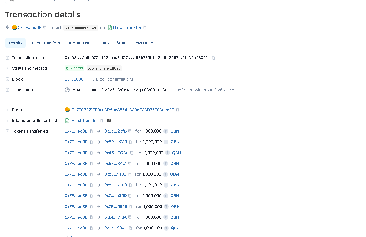
Task: Click the timestamp 'Jan 02 2026 13:01:49 PM'
Action: [x=129, y=90]
